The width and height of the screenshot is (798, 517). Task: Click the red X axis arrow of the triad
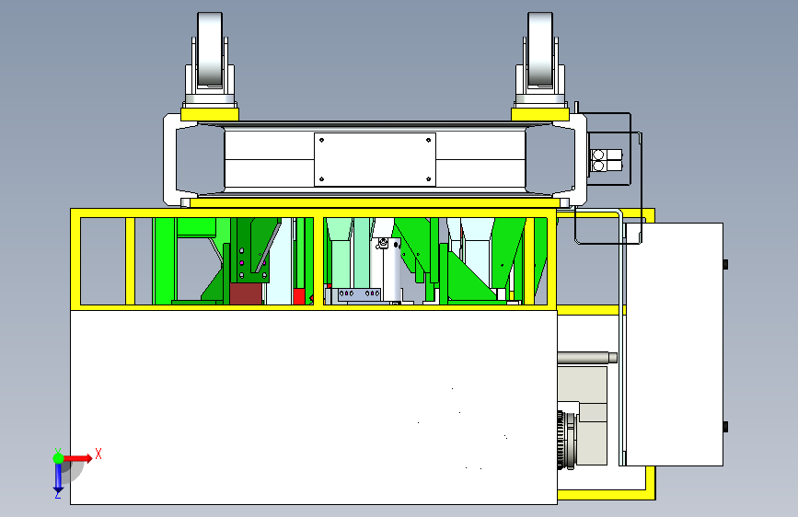click(78, 458)
